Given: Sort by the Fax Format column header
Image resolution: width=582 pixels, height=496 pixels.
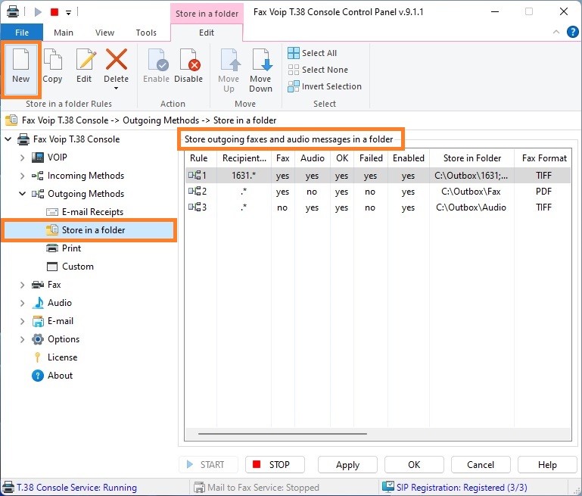Looking at the screenshot, I should [x=543, y=158].
